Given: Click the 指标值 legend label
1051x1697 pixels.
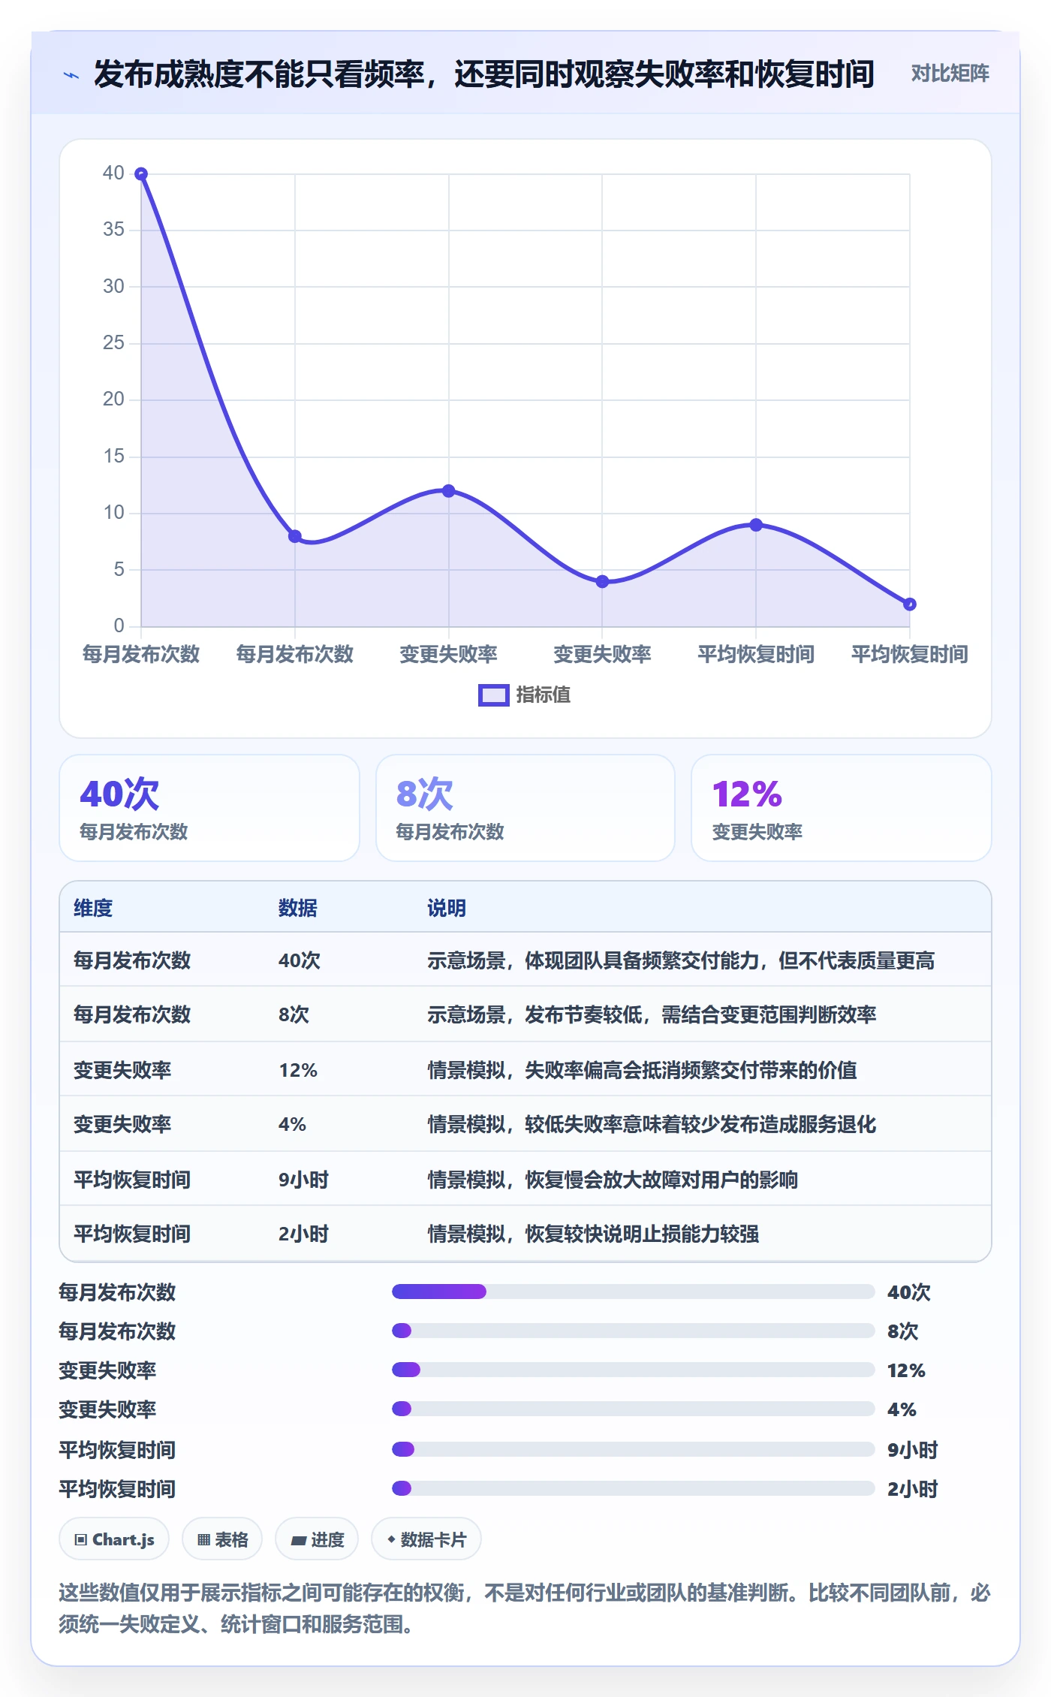Looking at the screenshot, I should point(543,695).
